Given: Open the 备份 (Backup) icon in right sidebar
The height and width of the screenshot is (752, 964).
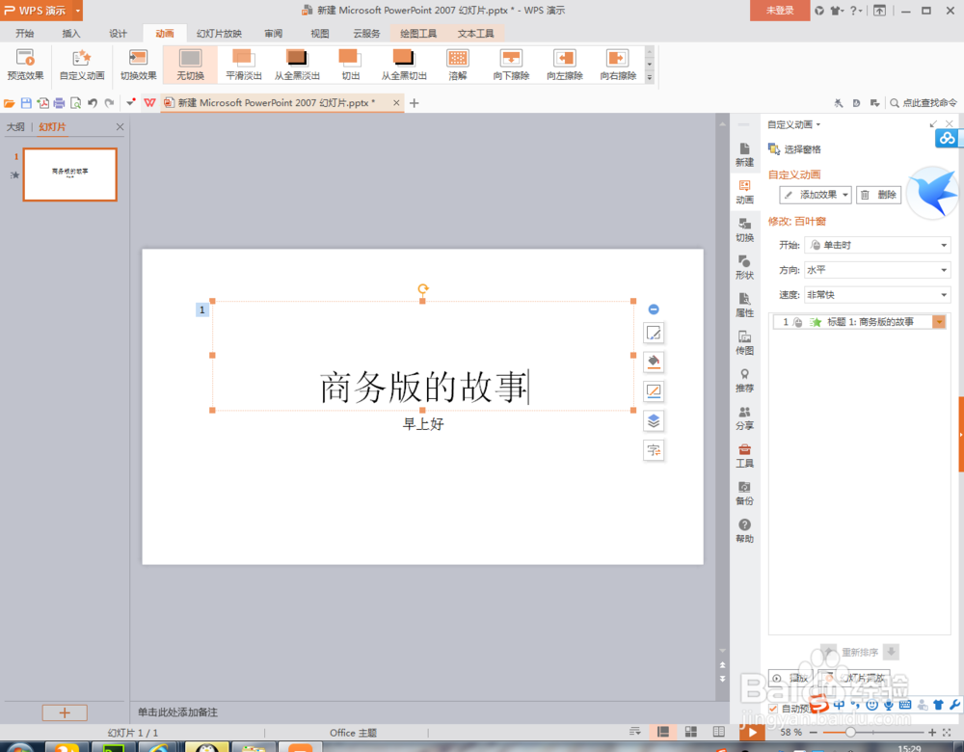Looking at the screenshot, I should coord(743,494).
